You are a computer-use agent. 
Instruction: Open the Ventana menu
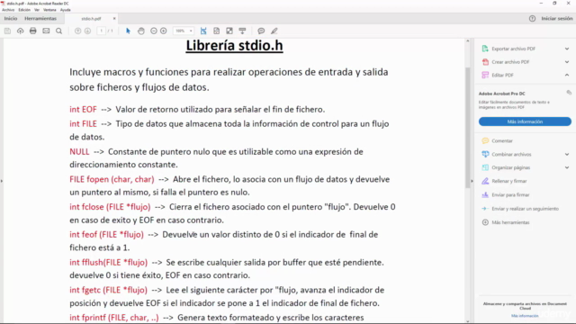coord(49,10)
